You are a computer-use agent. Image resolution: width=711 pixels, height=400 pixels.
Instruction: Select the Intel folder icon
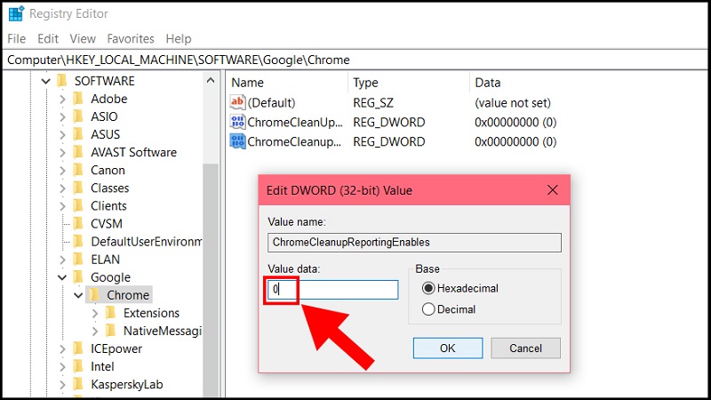point(78,366)
